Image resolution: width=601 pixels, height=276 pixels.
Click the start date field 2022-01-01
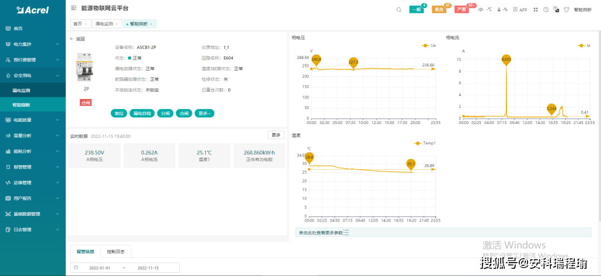[x=100, y=268]
